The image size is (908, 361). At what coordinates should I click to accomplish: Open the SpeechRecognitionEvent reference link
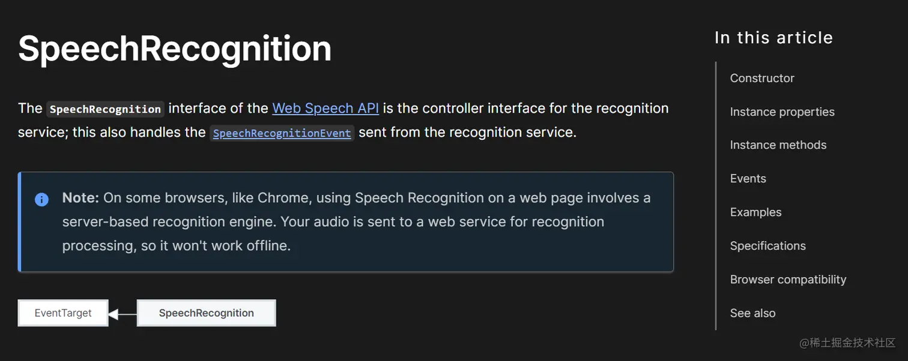pos(282,133)
